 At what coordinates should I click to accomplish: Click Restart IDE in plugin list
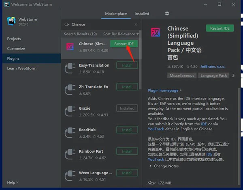pyautogui.click(x=124, y=44)
